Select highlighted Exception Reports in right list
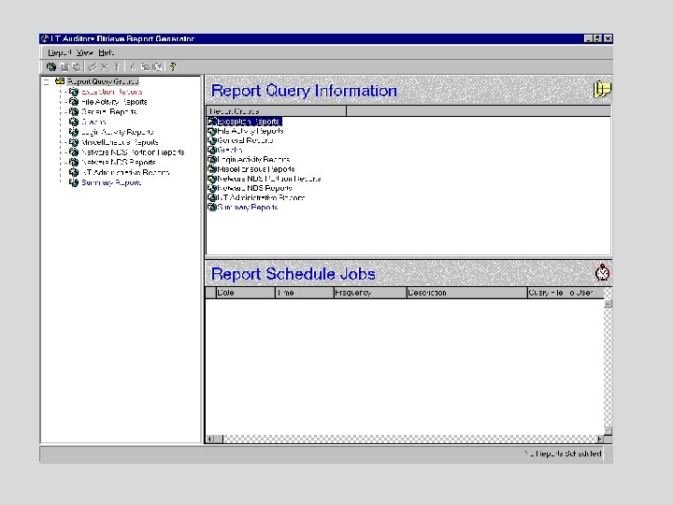673x505 pixels. pos(249,122)
